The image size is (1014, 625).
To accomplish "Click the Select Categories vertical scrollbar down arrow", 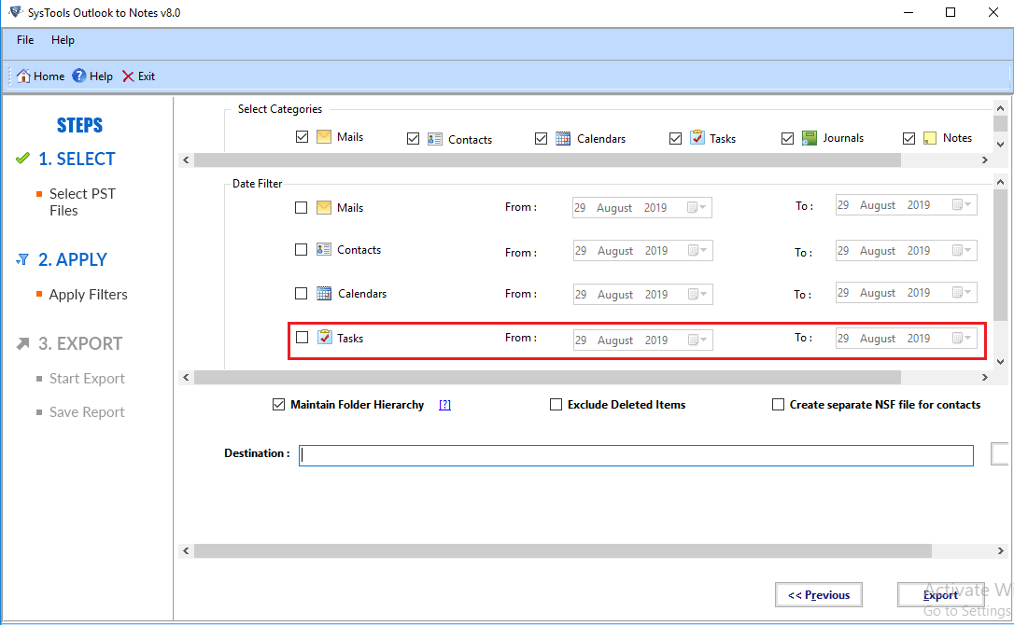I will pyautogui.click(x=1000, y=145).
